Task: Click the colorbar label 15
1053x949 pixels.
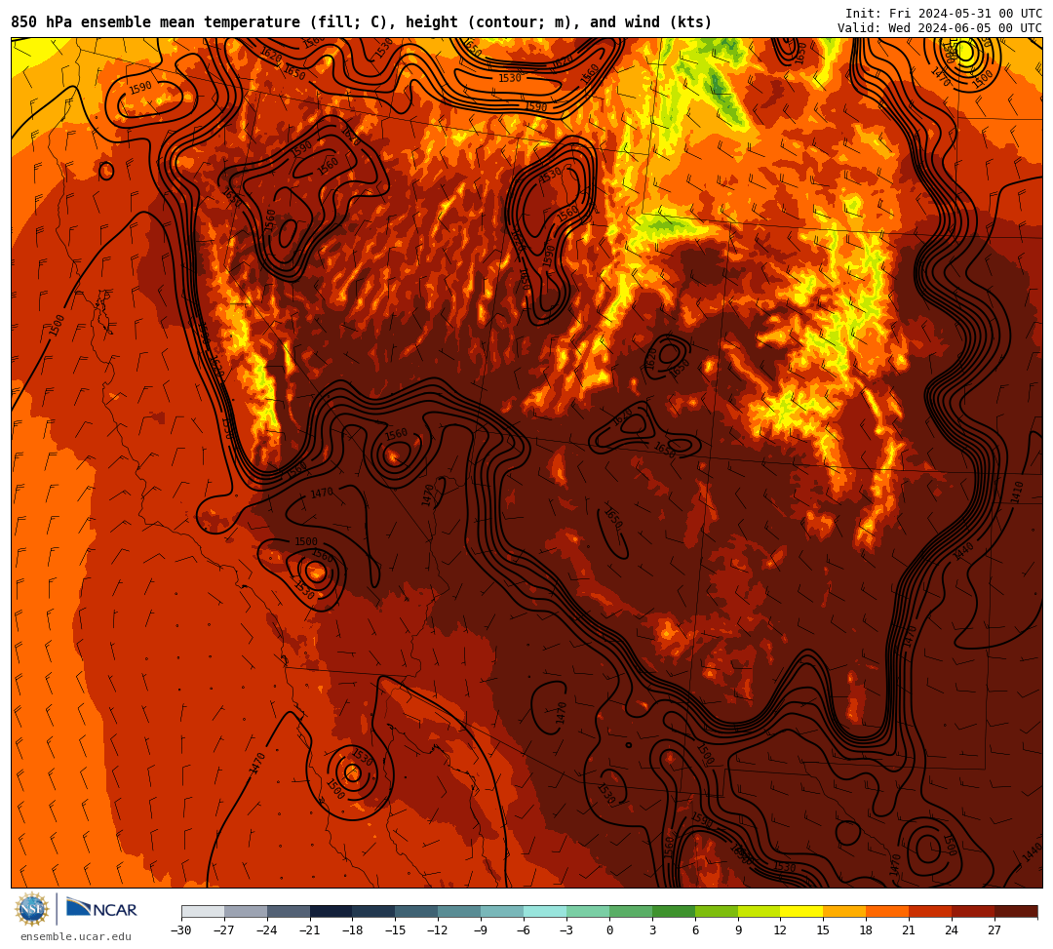Action: point(824,930)
